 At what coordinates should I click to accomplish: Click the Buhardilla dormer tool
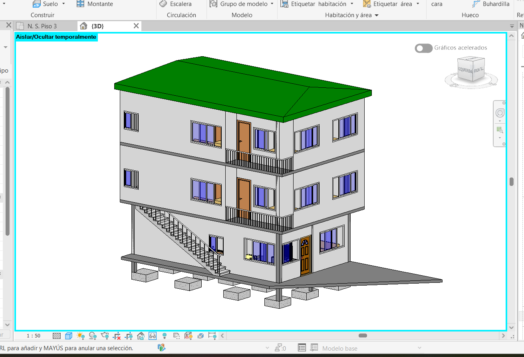coord(491,4)
